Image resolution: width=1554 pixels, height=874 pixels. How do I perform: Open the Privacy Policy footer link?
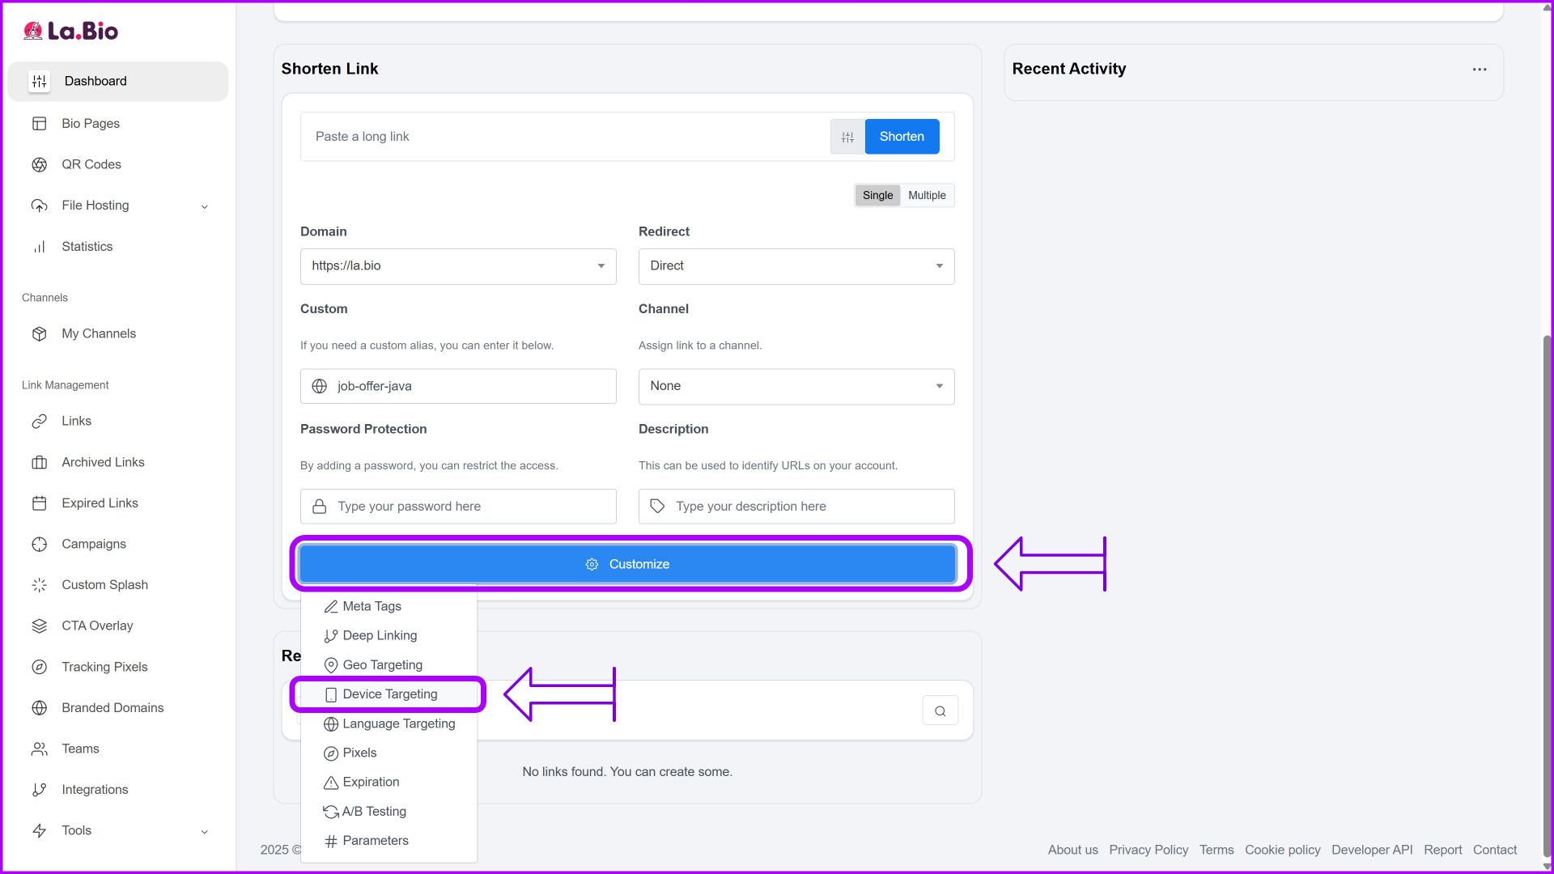pos(1148,850)
